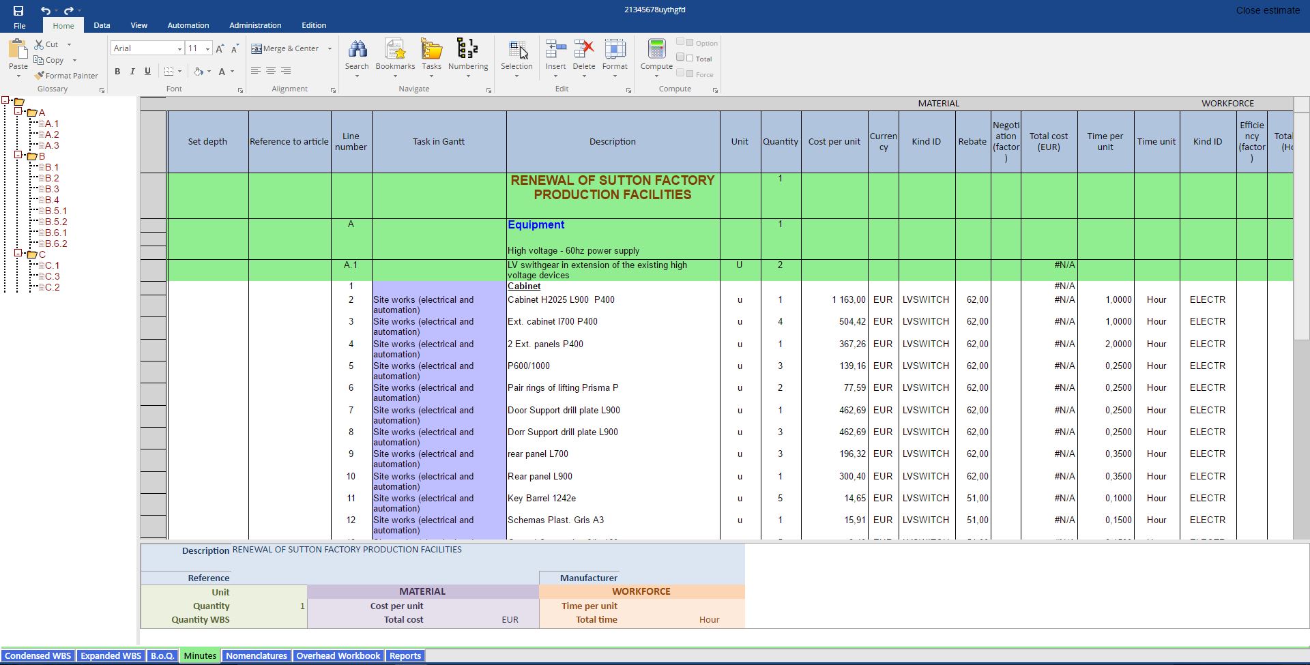Open the Merge & Center dropdown arrow
This screenshot has height=665, width=1310.
tap(330, 48)
